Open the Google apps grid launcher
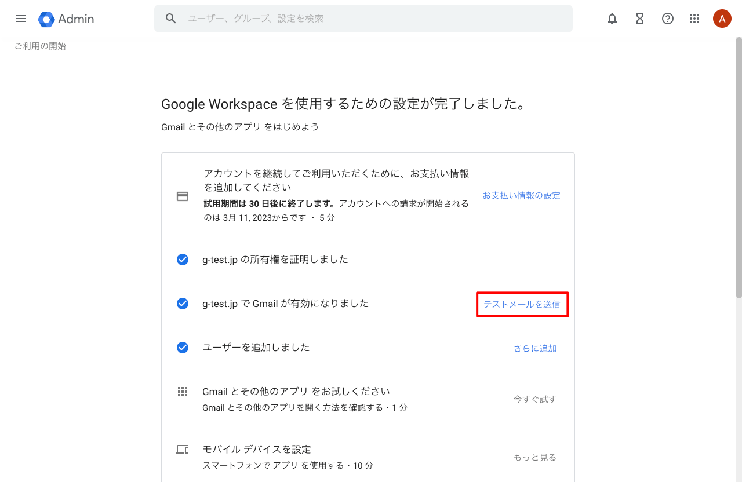The height and width of the screenshot is (482, 742). (694, 19)
